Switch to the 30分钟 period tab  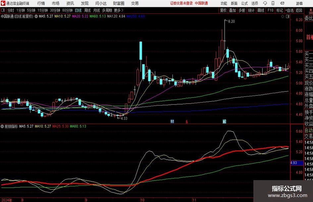(55, 10)
